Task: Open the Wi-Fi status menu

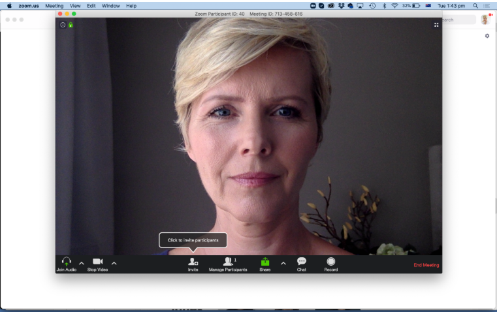Action: pos(394,6)
